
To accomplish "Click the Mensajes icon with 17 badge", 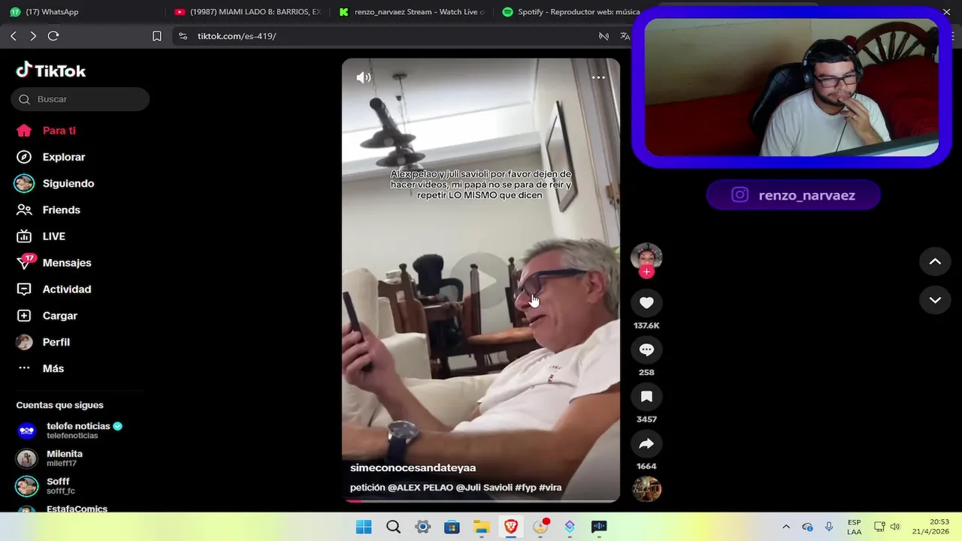I will pos(25,262).
